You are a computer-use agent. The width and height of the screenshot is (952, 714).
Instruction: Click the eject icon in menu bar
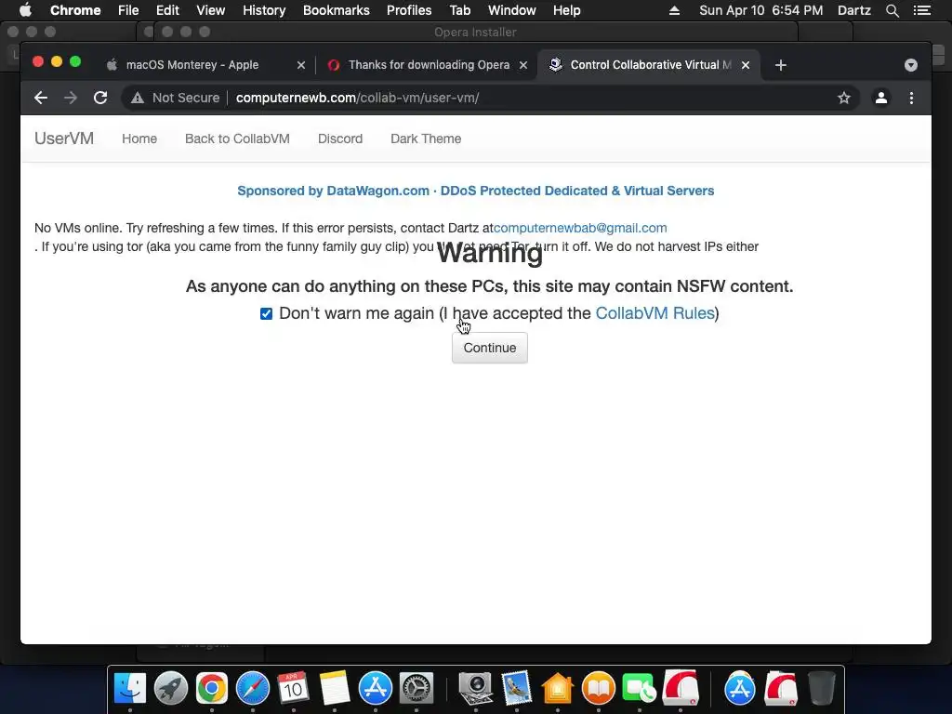click(x=674, y=10)
